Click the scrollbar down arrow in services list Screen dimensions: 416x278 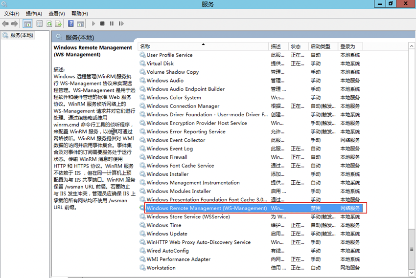coord(412,273)
